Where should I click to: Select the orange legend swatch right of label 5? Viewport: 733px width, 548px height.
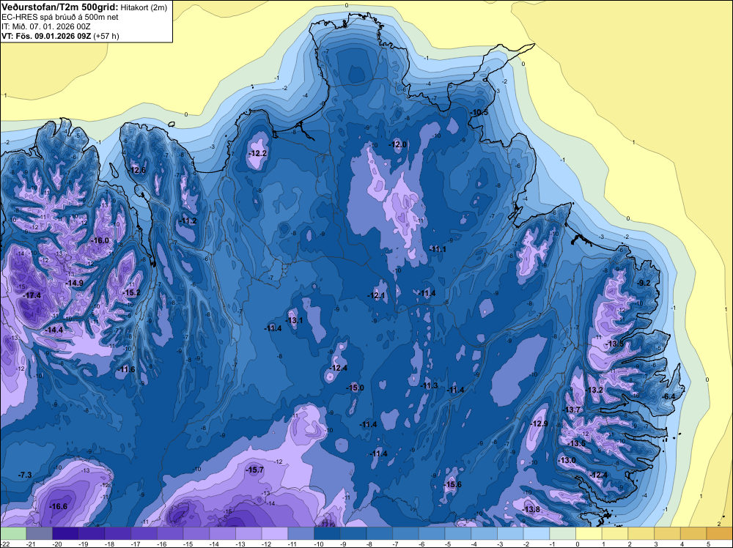click(720, 533)
